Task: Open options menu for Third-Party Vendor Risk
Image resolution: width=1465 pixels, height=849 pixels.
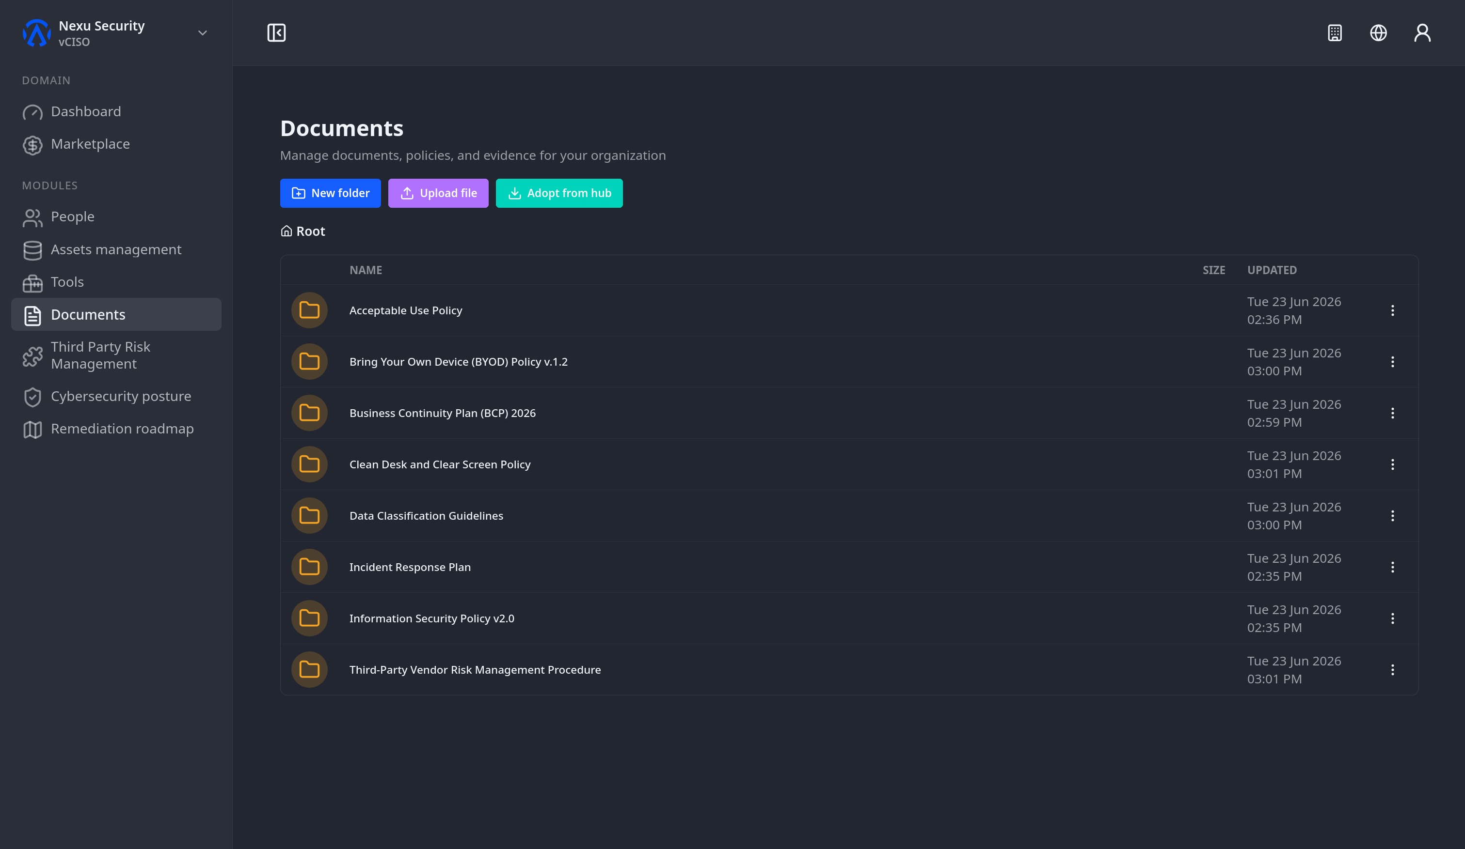Action: click(1392, 670)
